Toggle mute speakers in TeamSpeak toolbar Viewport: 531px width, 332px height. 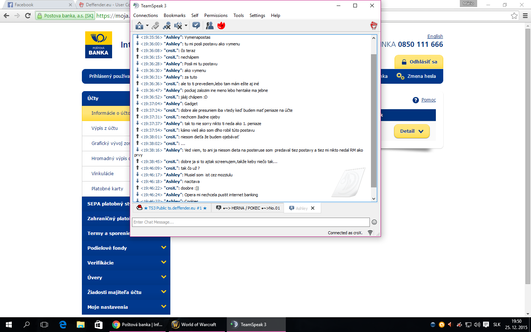[178, 25]
